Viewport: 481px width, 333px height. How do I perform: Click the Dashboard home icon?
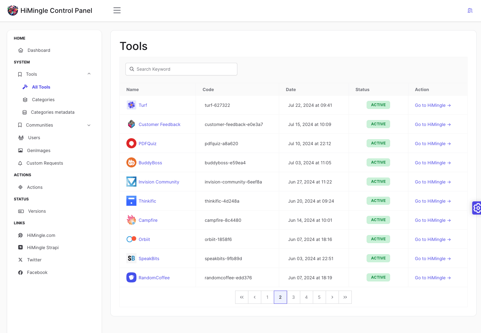point(21,50)
